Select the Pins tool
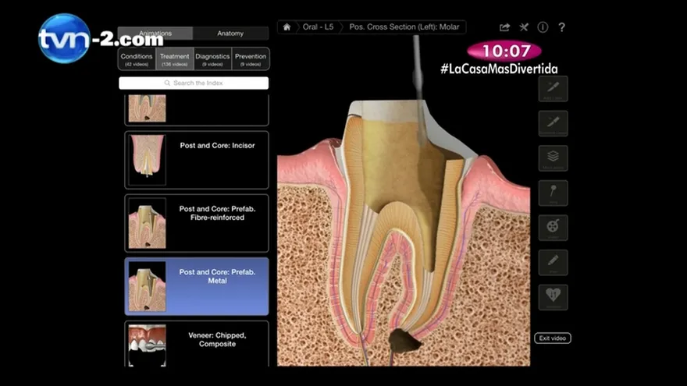This screenshot has width=687, height=386. click(553, 193)
